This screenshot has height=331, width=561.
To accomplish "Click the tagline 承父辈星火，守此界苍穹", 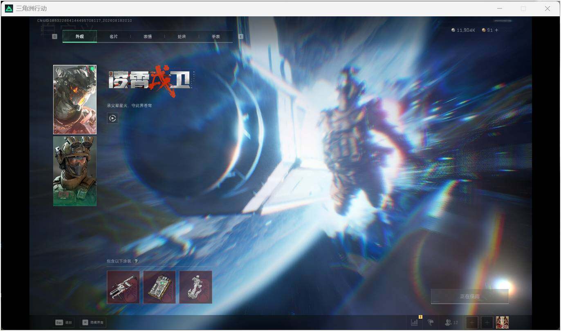I will tap(130, 105).
